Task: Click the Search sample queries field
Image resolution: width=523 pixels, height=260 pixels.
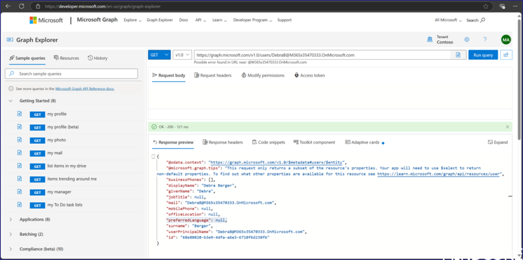Action: (x=72, y=74)
